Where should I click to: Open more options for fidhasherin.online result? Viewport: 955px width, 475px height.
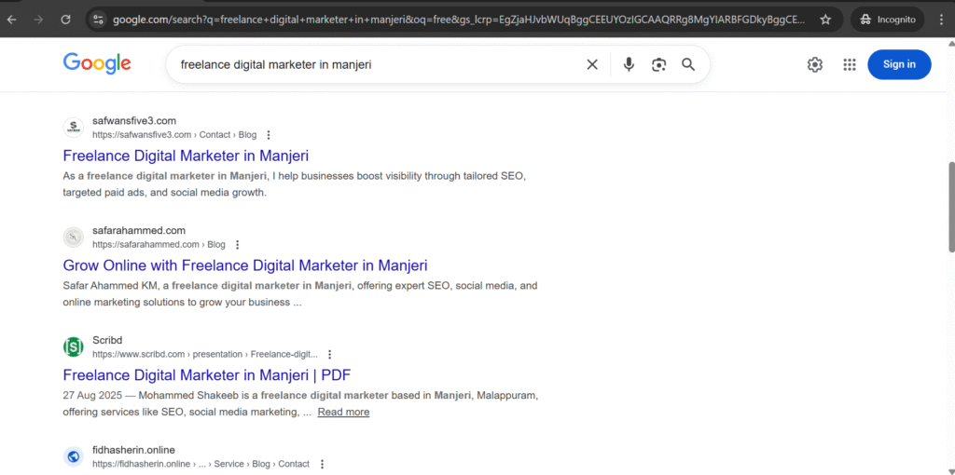(322, 464)
